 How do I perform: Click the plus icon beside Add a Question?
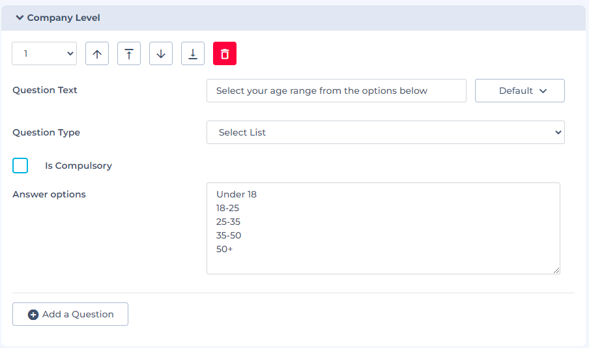[x=33, y=315]
